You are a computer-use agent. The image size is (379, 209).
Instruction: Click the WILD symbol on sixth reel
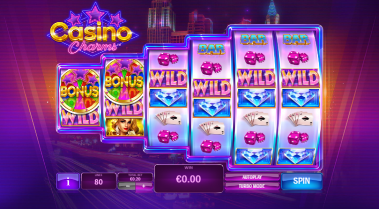[x=301, y=78]
